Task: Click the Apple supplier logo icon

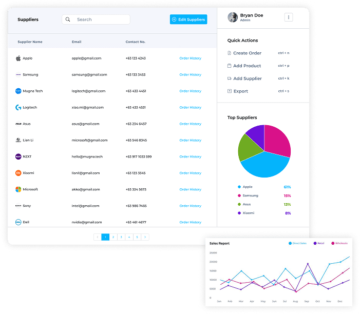Action: (18, 58)
